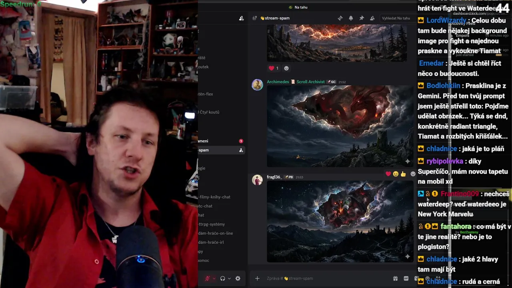This screenshot has height=288, width=512.
Task: React with heart on fragl36's message
Action: pyautogui.click(x=388, y=174)
